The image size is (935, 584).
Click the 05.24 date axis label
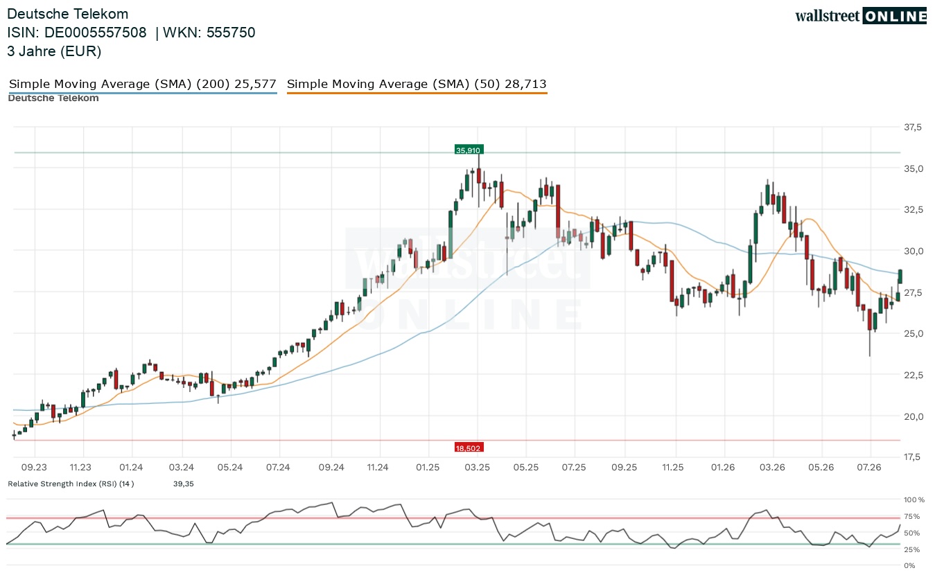tap(230, 468)
